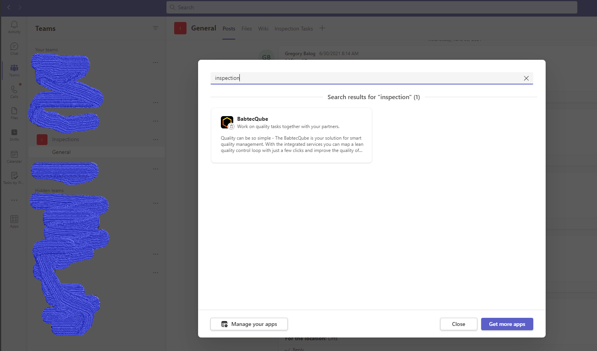Click the Manage your apps button
Screen dimensions: 597x351
click(249, 324)
